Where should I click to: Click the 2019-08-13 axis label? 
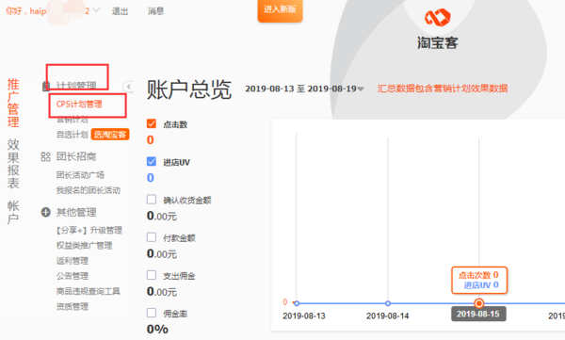tap(304, 316)
